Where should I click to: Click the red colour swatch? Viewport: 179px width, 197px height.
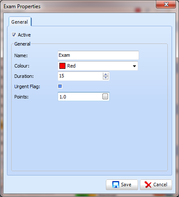point(62,66)
